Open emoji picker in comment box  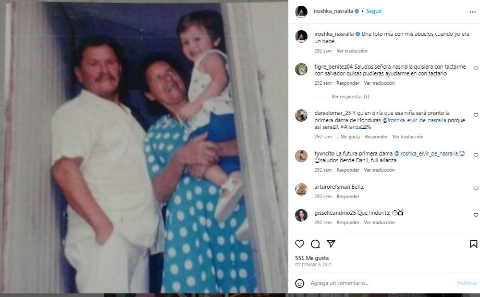tap(299, 283)
